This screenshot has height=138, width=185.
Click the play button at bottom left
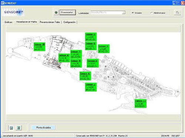click(11, 128)
